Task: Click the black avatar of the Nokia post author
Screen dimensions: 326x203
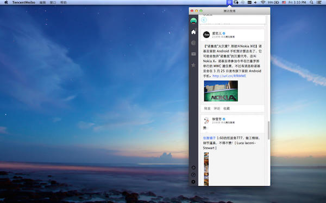Action: pos(206,35)
